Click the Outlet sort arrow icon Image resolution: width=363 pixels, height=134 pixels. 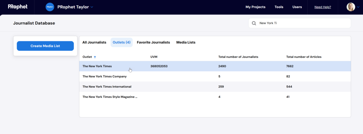pyautogui.click(x=95, y=57)
